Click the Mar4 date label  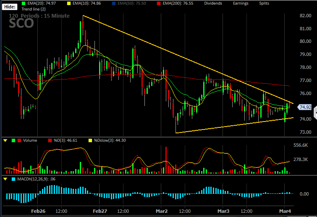pyautogui.click(x=285, y=211)
